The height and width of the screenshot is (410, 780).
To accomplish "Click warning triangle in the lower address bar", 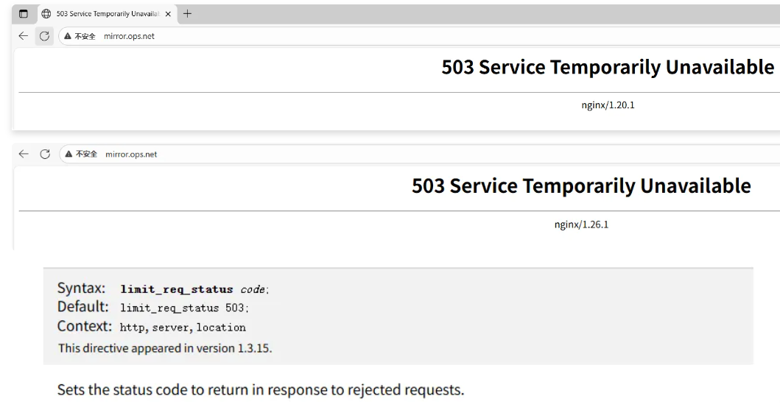I will (x=69, y=154).
